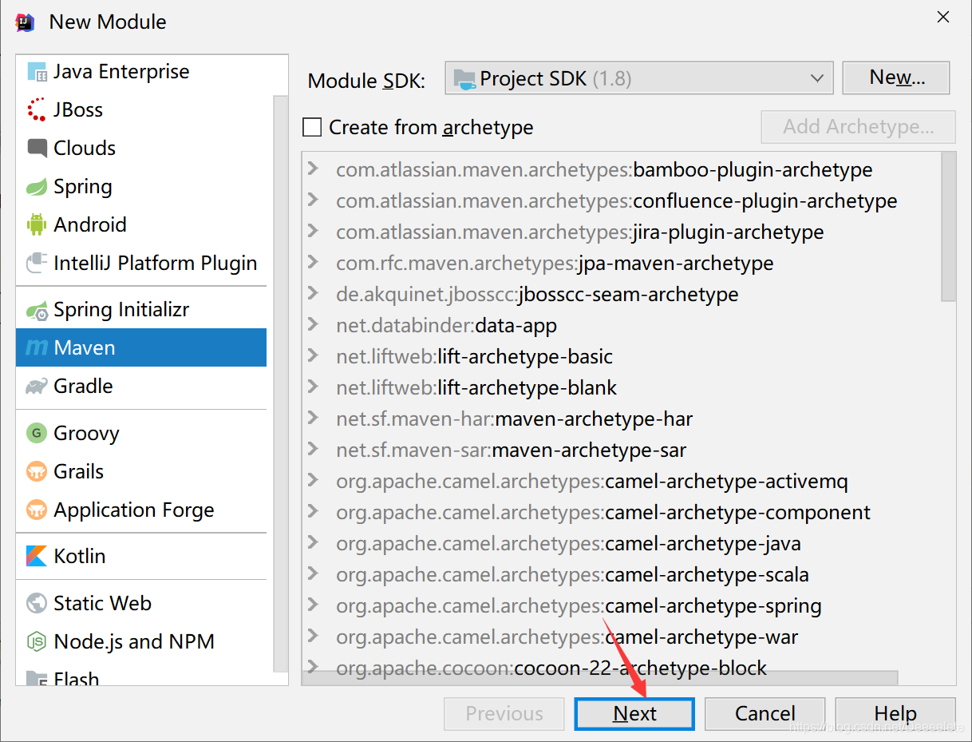
Task: Select maven-archetype-har row
Action: pyautogui.click(x=621, y=419)
